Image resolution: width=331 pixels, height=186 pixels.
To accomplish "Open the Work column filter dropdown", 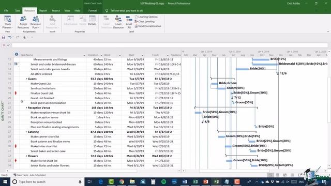I will coord(119,55).
